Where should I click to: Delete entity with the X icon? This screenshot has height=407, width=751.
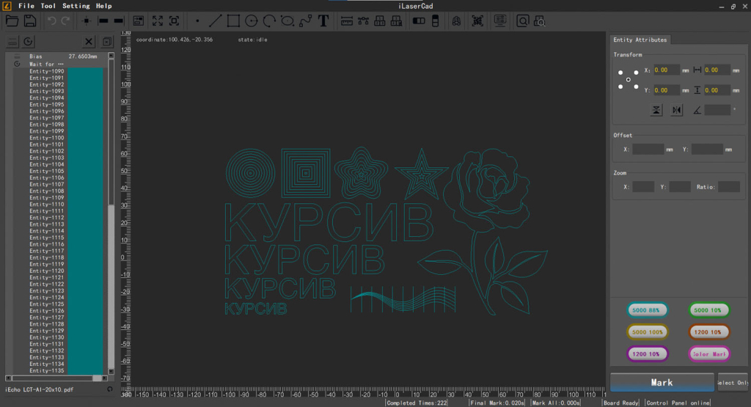[x=89, y=42]
